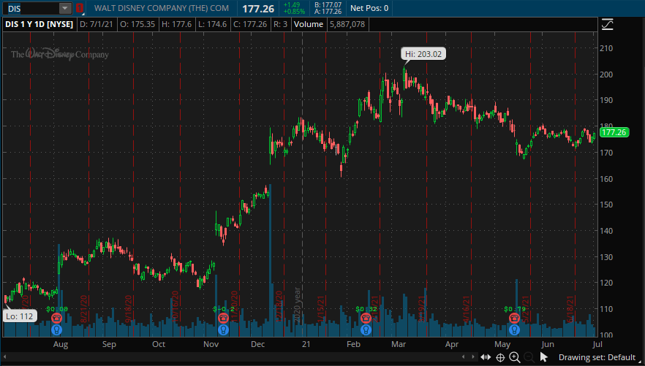Screen dimensions: 645x366
Task: Click the H: 177.6 high value
Action: tap(176, 24)
